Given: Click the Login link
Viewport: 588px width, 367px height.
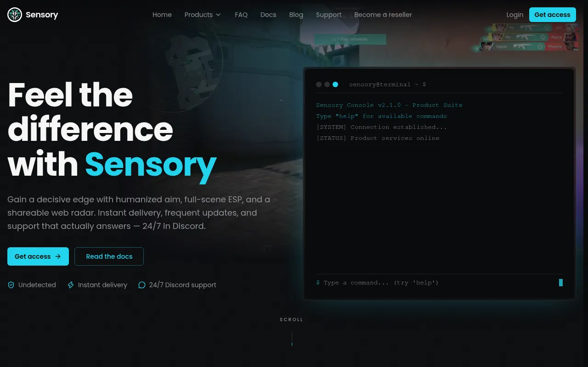Looking at the screenshot, I should pos(515,15).
